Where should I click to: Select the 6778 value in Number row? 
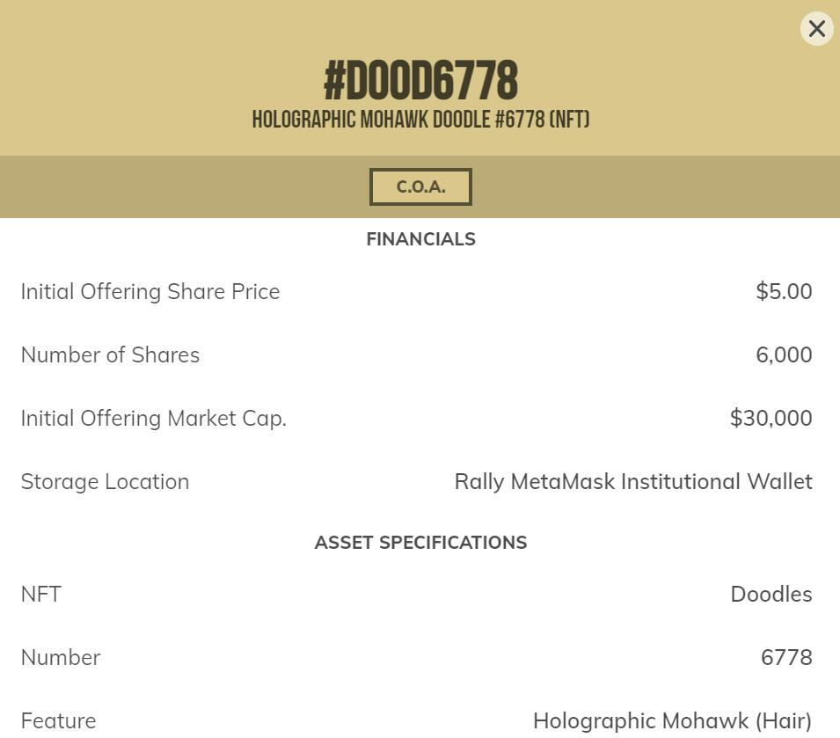coord(786,658)
